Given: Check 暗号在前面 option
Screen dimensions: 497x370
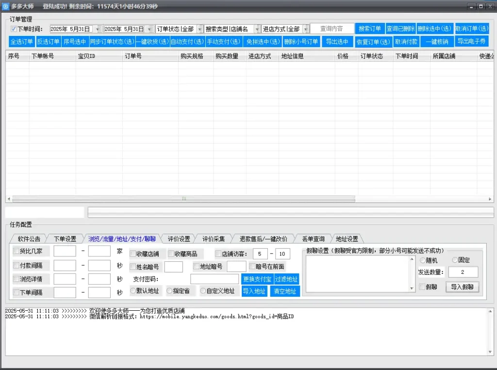Looking at the screenshot, I should (252, 266).
